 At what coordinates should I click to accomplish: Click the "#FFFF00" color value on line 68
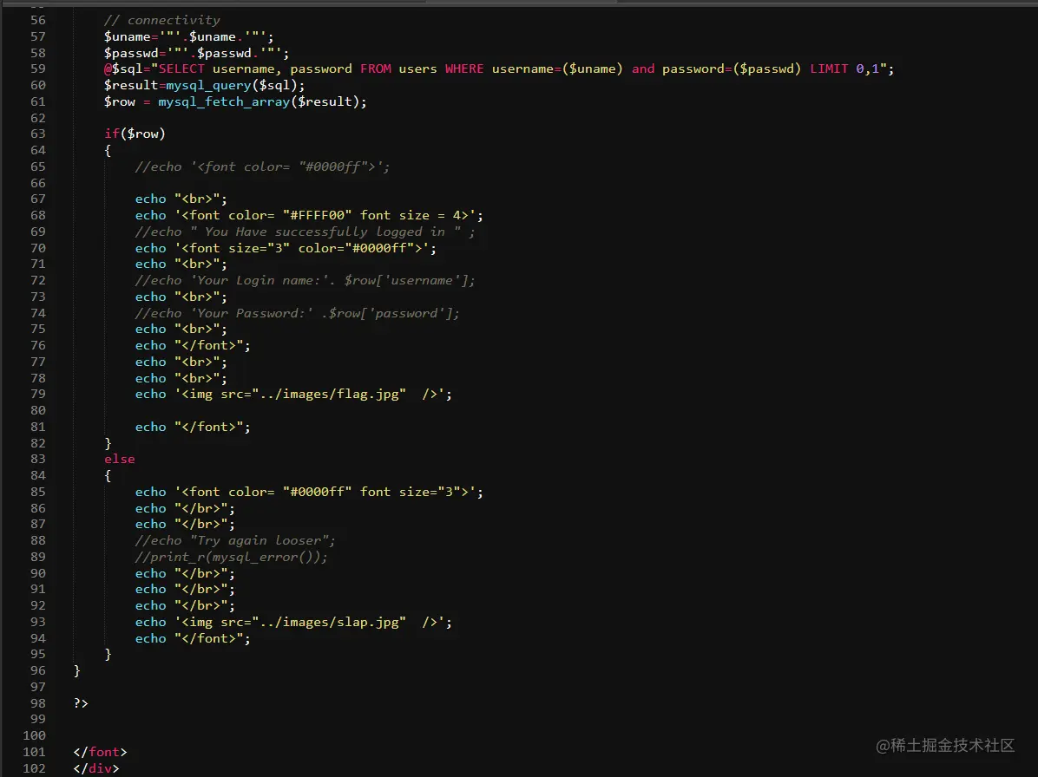pyautogui.click(x=317, y=216)
